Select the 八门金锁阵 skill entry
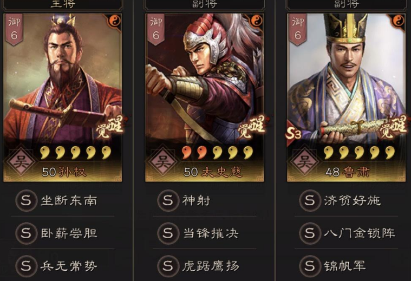 pyautogui.click(x=346, y=233)
